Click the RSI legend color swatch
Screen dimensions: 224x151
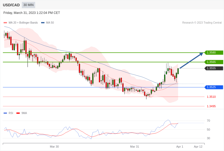tap(5, 113)
